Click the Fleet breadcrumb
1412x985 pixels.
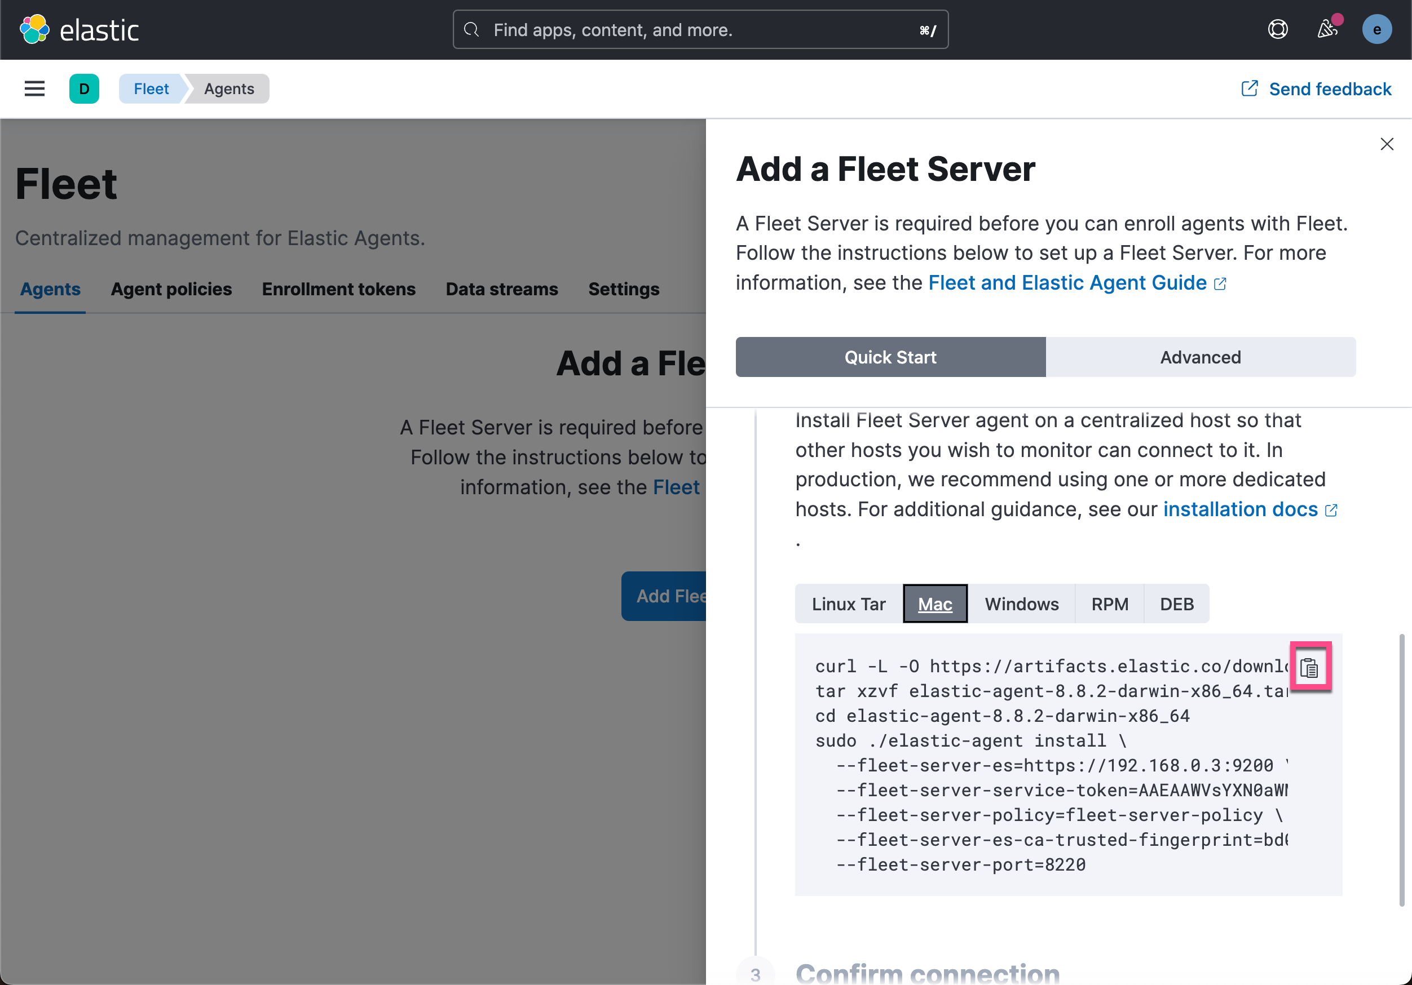[x=151, y=88]
